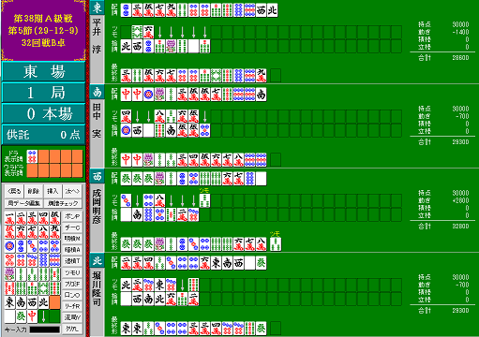
Task: Click the dora indicator tile
Action: coord(32,156)
